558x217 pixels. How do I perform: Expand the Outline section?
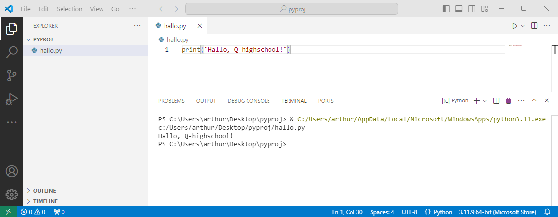[x=86, y=191]
